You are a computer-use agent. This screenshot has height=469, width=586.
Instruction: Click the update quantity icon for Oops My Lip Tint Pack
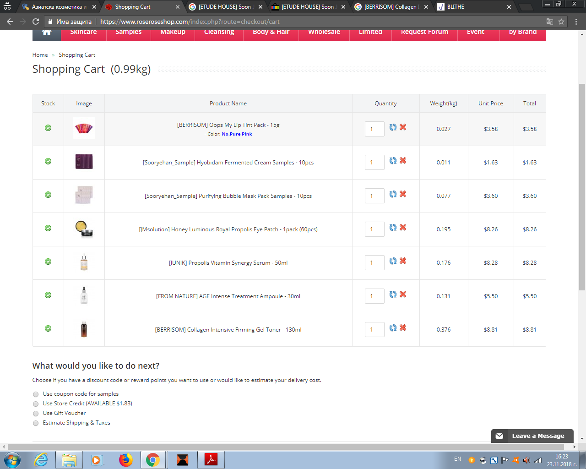click(x=393, y=127)
